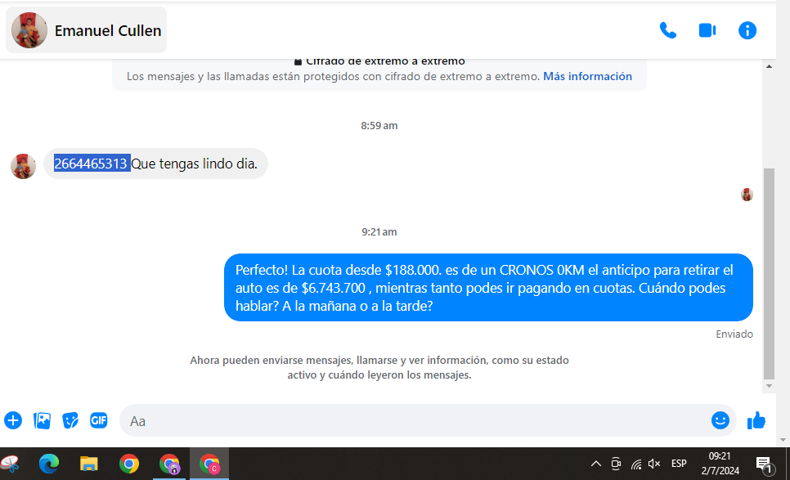Open the Snipping Tool taskbar icon
Screen dimensions: 790x480
coord(10,464)
